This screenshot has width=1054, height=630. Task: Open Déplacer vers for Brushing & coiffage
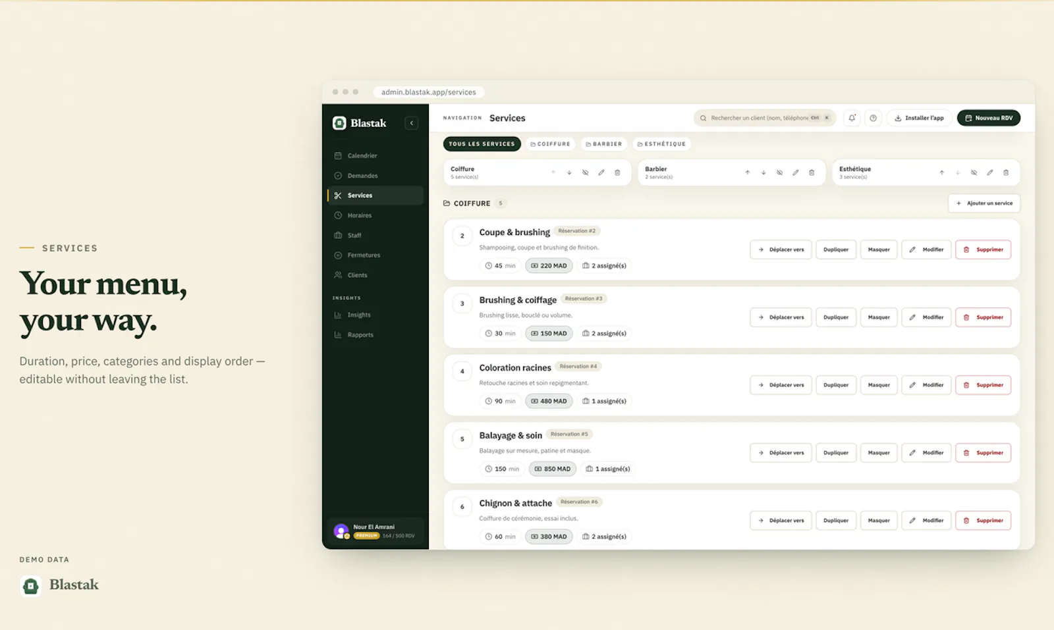781,317
